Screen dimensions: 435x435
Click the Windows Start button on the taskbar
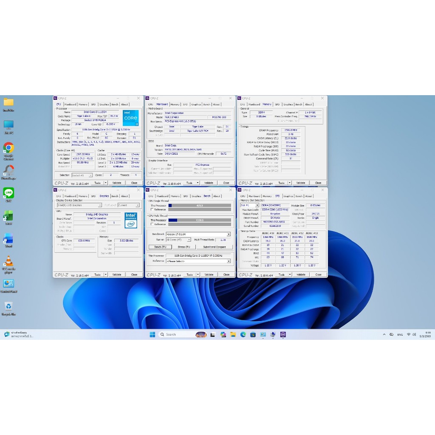152,334
